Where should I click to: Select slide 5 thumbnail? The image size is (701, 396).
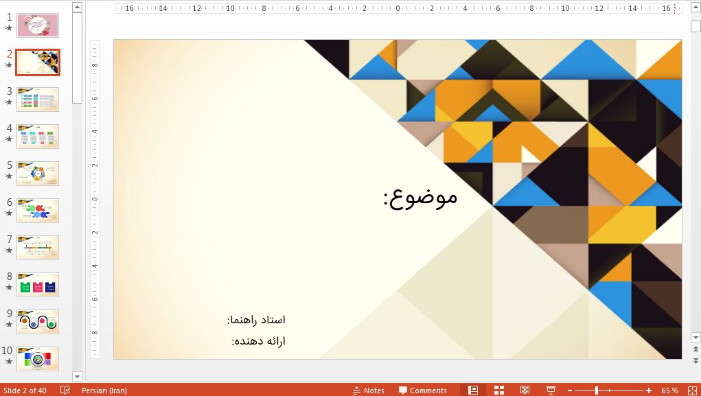coord(38,173)
